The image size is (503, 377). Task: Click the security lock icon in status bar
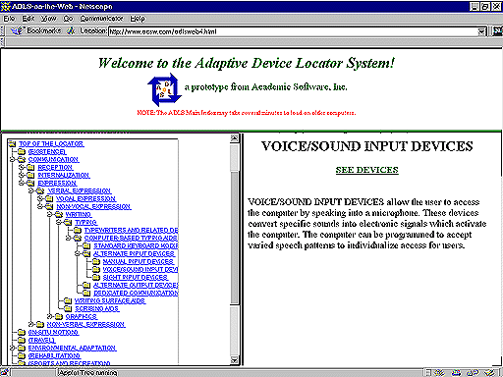[x=5, y=372]
